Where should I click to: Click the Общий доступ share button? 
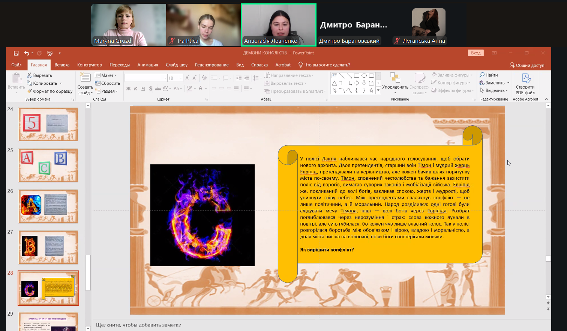click(527, 65)
